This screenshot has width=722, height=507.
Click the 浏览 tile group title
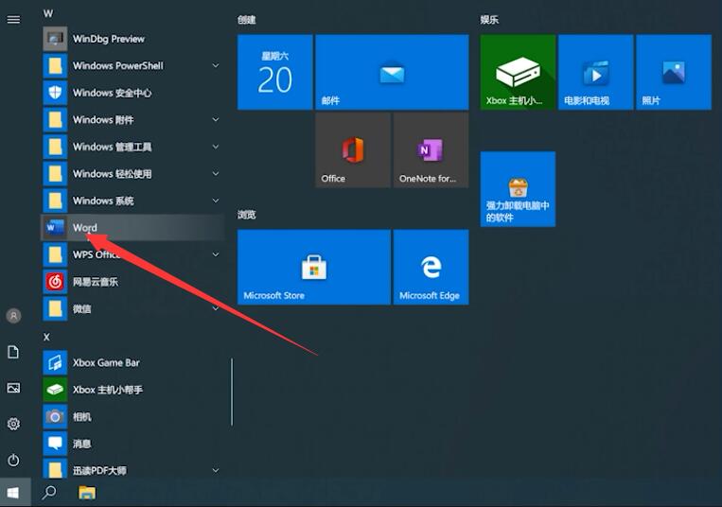tap(246, 215)
